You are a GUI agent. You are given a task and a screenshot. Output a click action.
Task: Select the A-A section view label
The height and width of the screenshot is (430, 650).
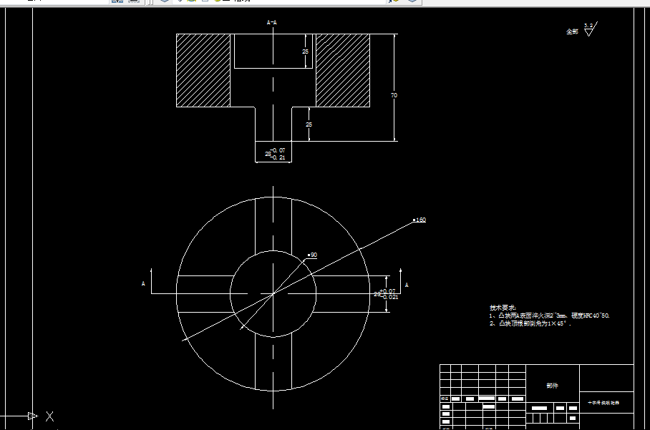(x=271, y=22)
